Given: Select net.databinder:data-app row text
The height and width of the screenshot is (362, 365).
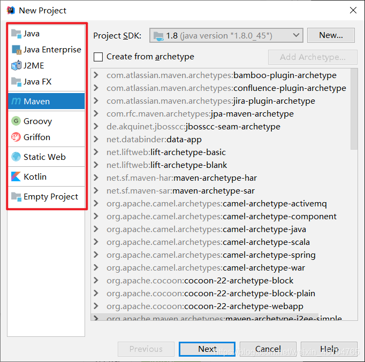Looking at the screenshot, I should coord(154,139).
